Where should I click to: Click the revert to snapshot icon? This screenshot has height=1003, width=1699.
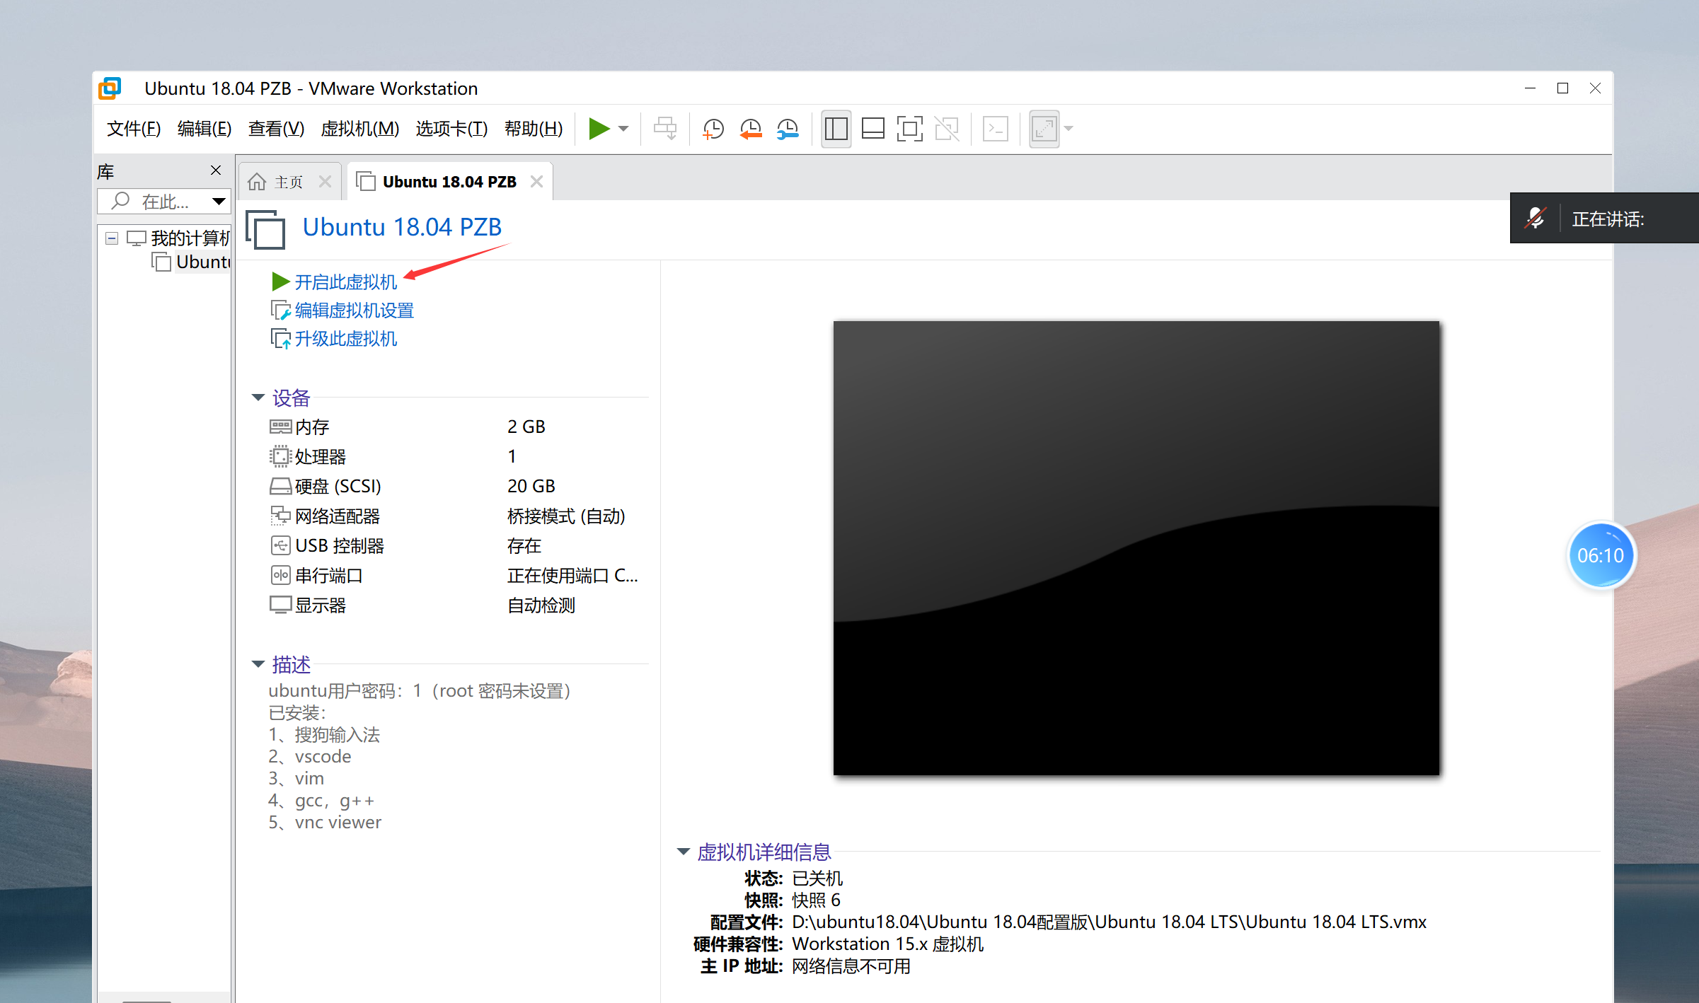[x=750, y=129]
